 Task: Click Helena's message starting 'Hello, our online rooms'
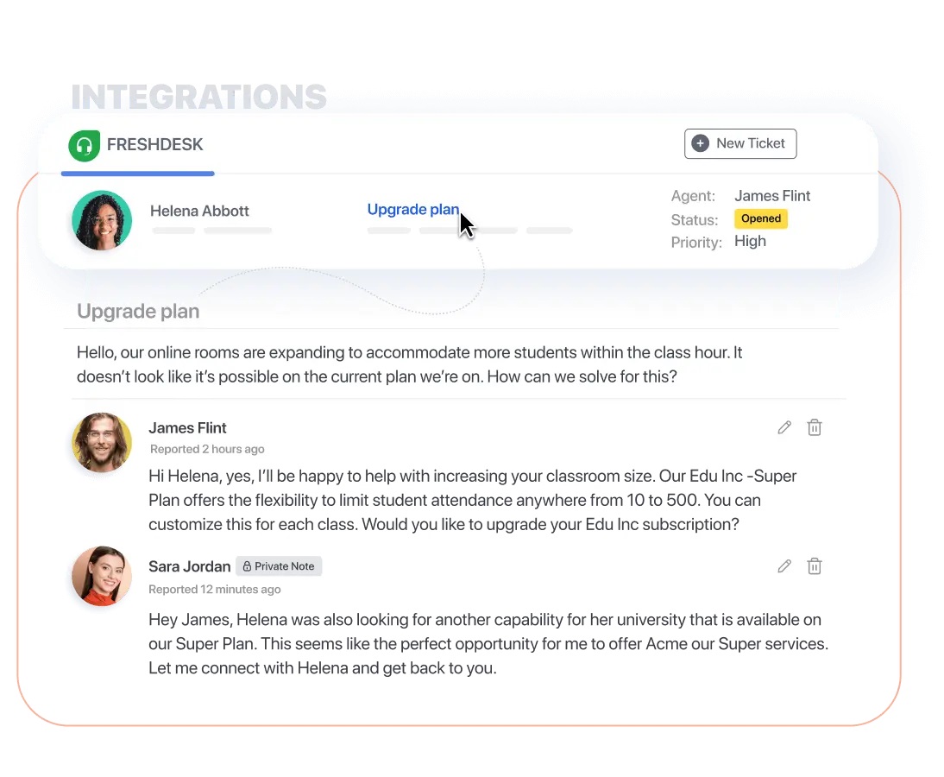pyautogui.click(x=409, y=364)
